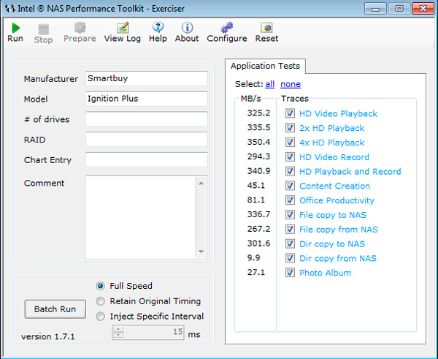Viewport: 438px width, 359px height.
Task: Click the Content Creation trace label
Action: coord(334,186)
